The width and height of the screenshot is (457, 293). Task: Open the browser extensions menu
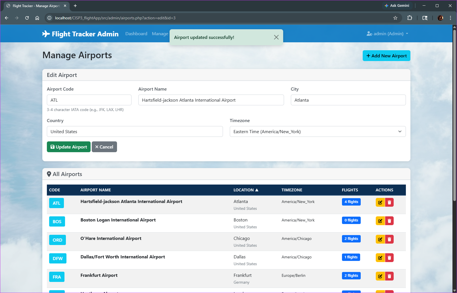click(x=410, y=18)
